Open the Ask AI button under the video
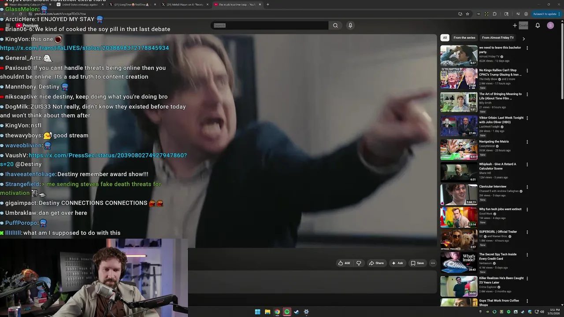 tap(397, 263)
